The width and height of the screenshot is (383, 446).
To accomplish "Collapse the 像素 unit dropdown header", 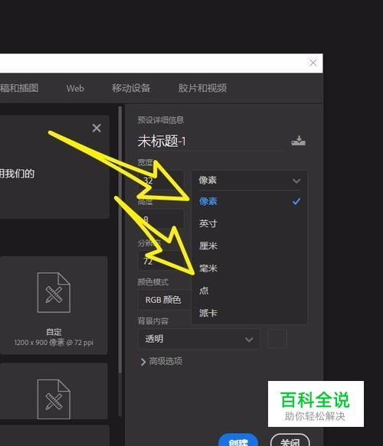I will [x=249, y=180].
